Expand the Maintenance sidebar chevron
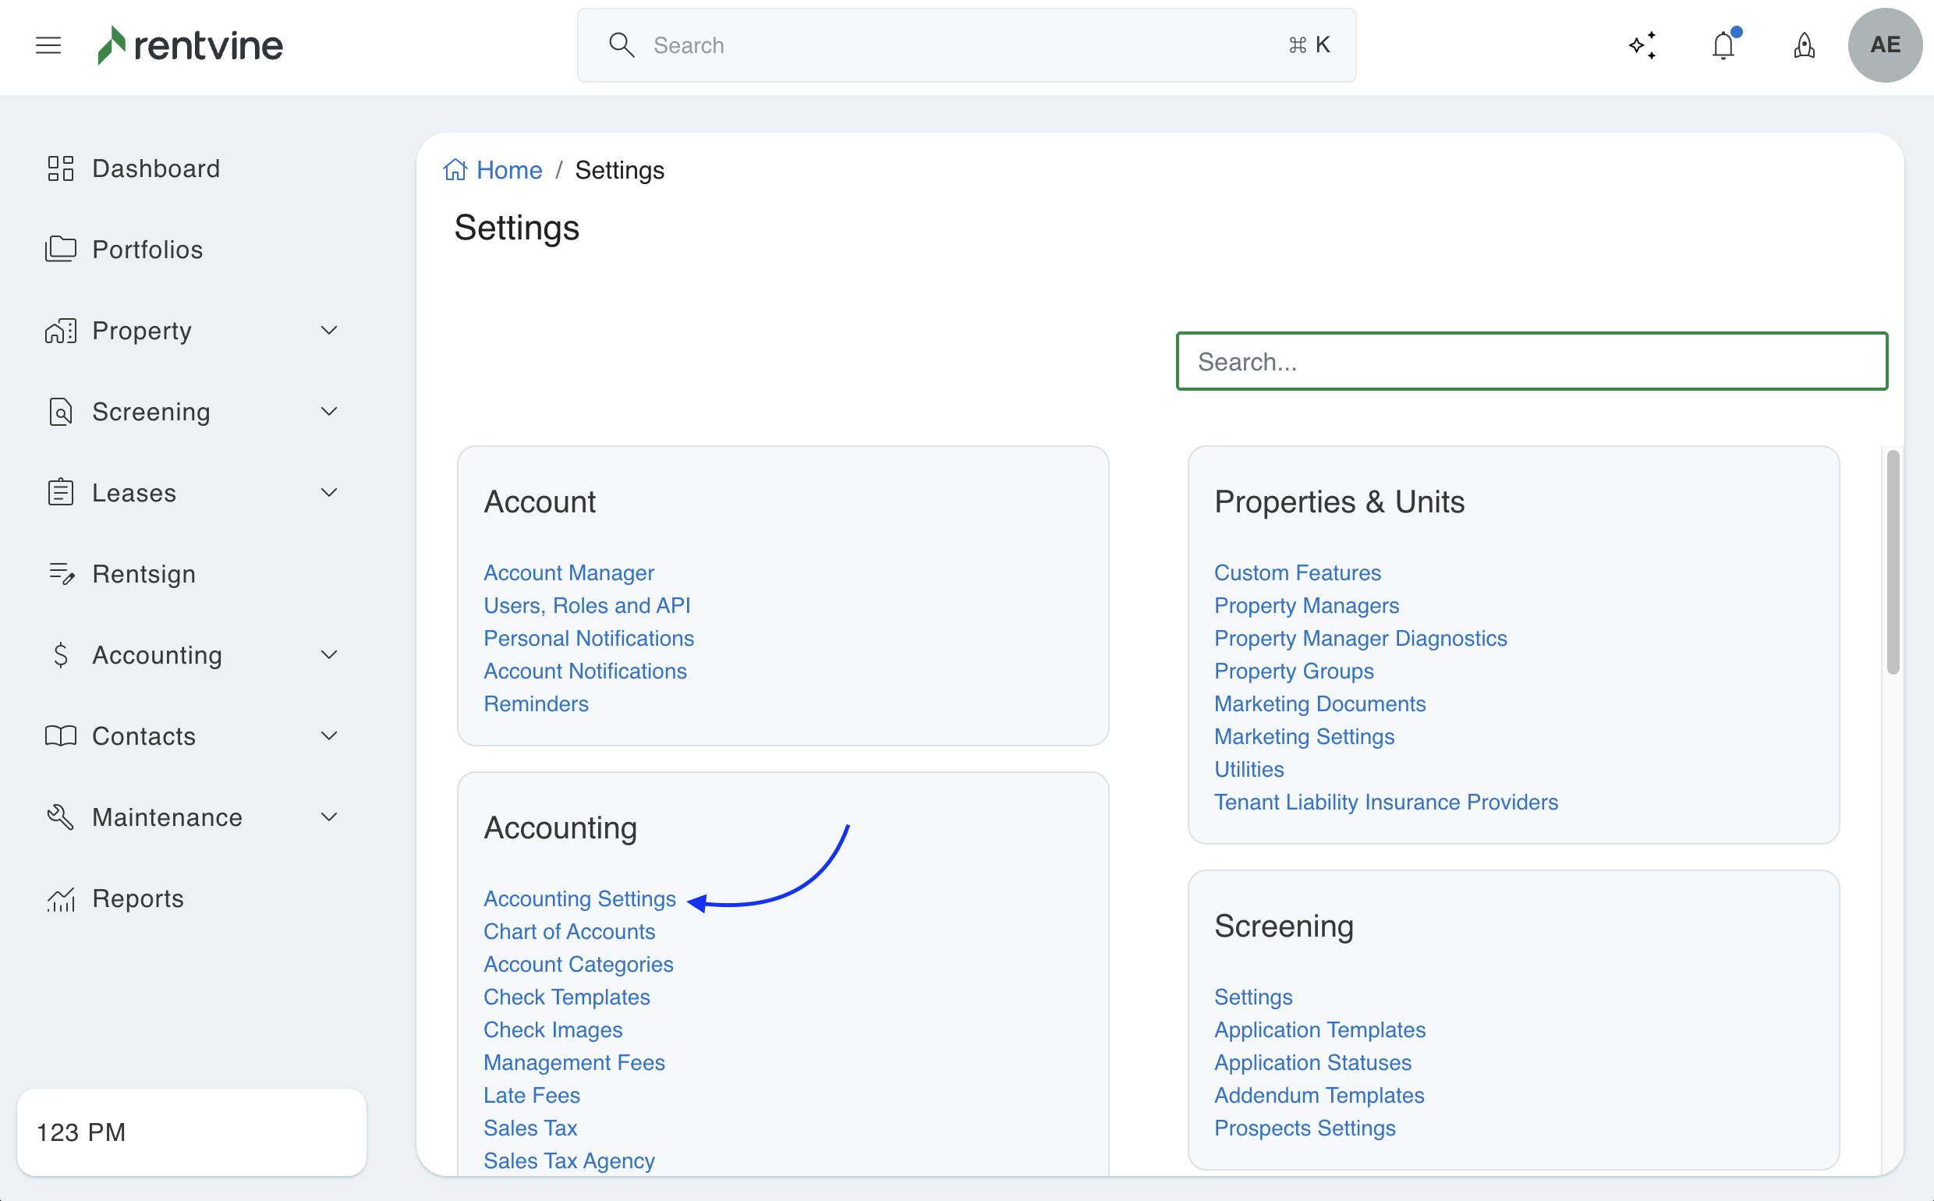The height and width of the screenshot is (1201, 1934). point(328,817)
